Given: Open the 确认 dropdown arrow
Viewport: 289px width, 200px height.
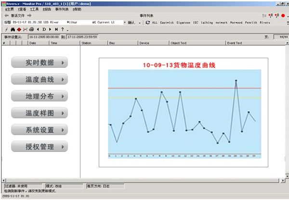Looking at the screenshot, I should [x=139, y=22].
